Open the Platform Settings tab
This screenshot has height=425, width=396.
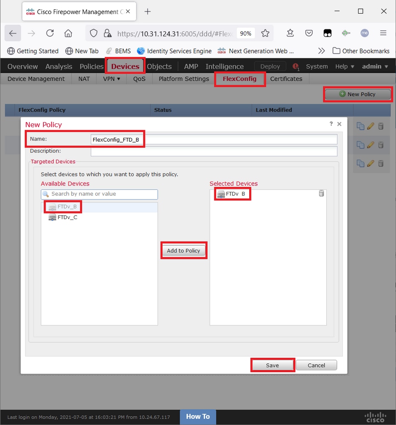(184, 79)
